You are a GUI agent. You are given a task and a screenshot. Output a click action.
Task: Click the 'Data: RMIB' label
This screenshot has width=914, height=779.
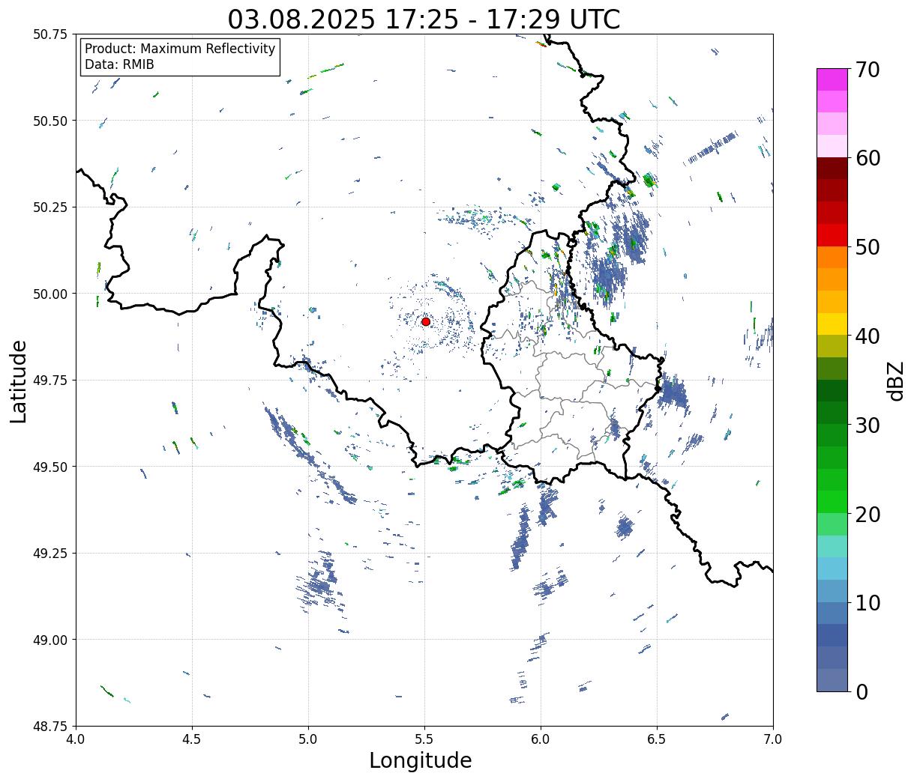click(119, 64)
